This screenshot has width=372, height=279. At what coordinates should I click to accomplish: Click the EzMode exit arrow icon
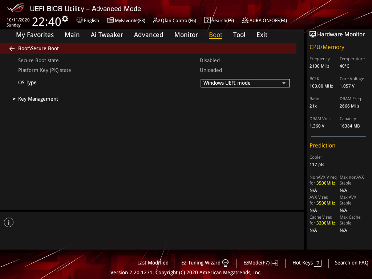click(x=275, y=263)
